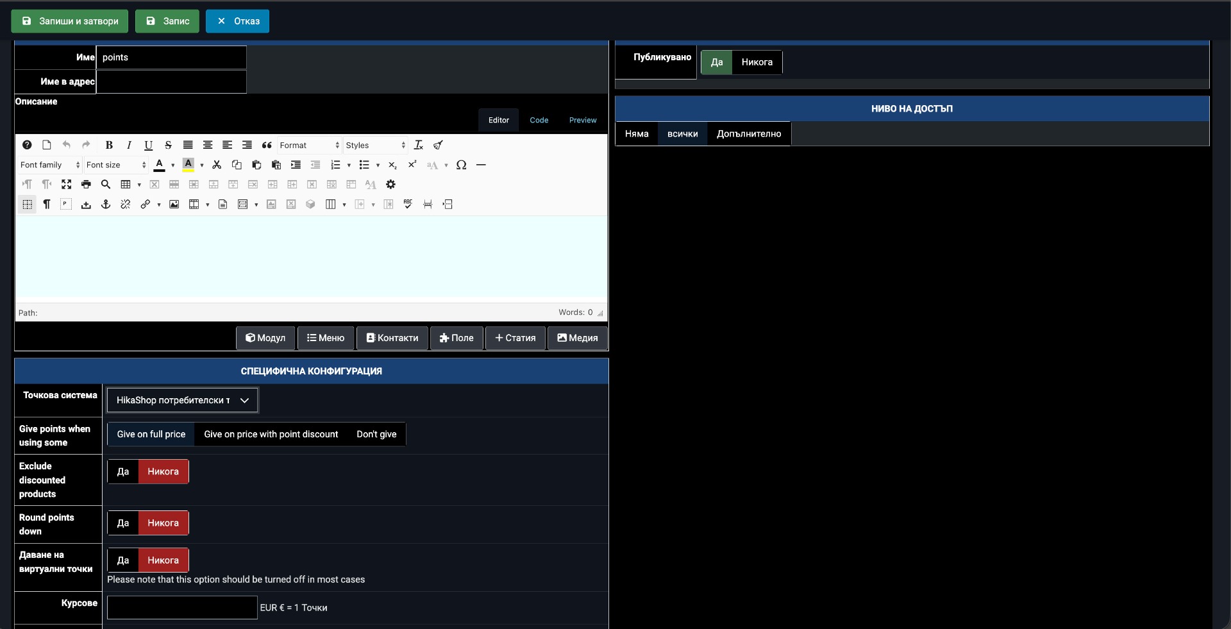Open the editor help icon

pyautogui.click(x=27, y=145)
